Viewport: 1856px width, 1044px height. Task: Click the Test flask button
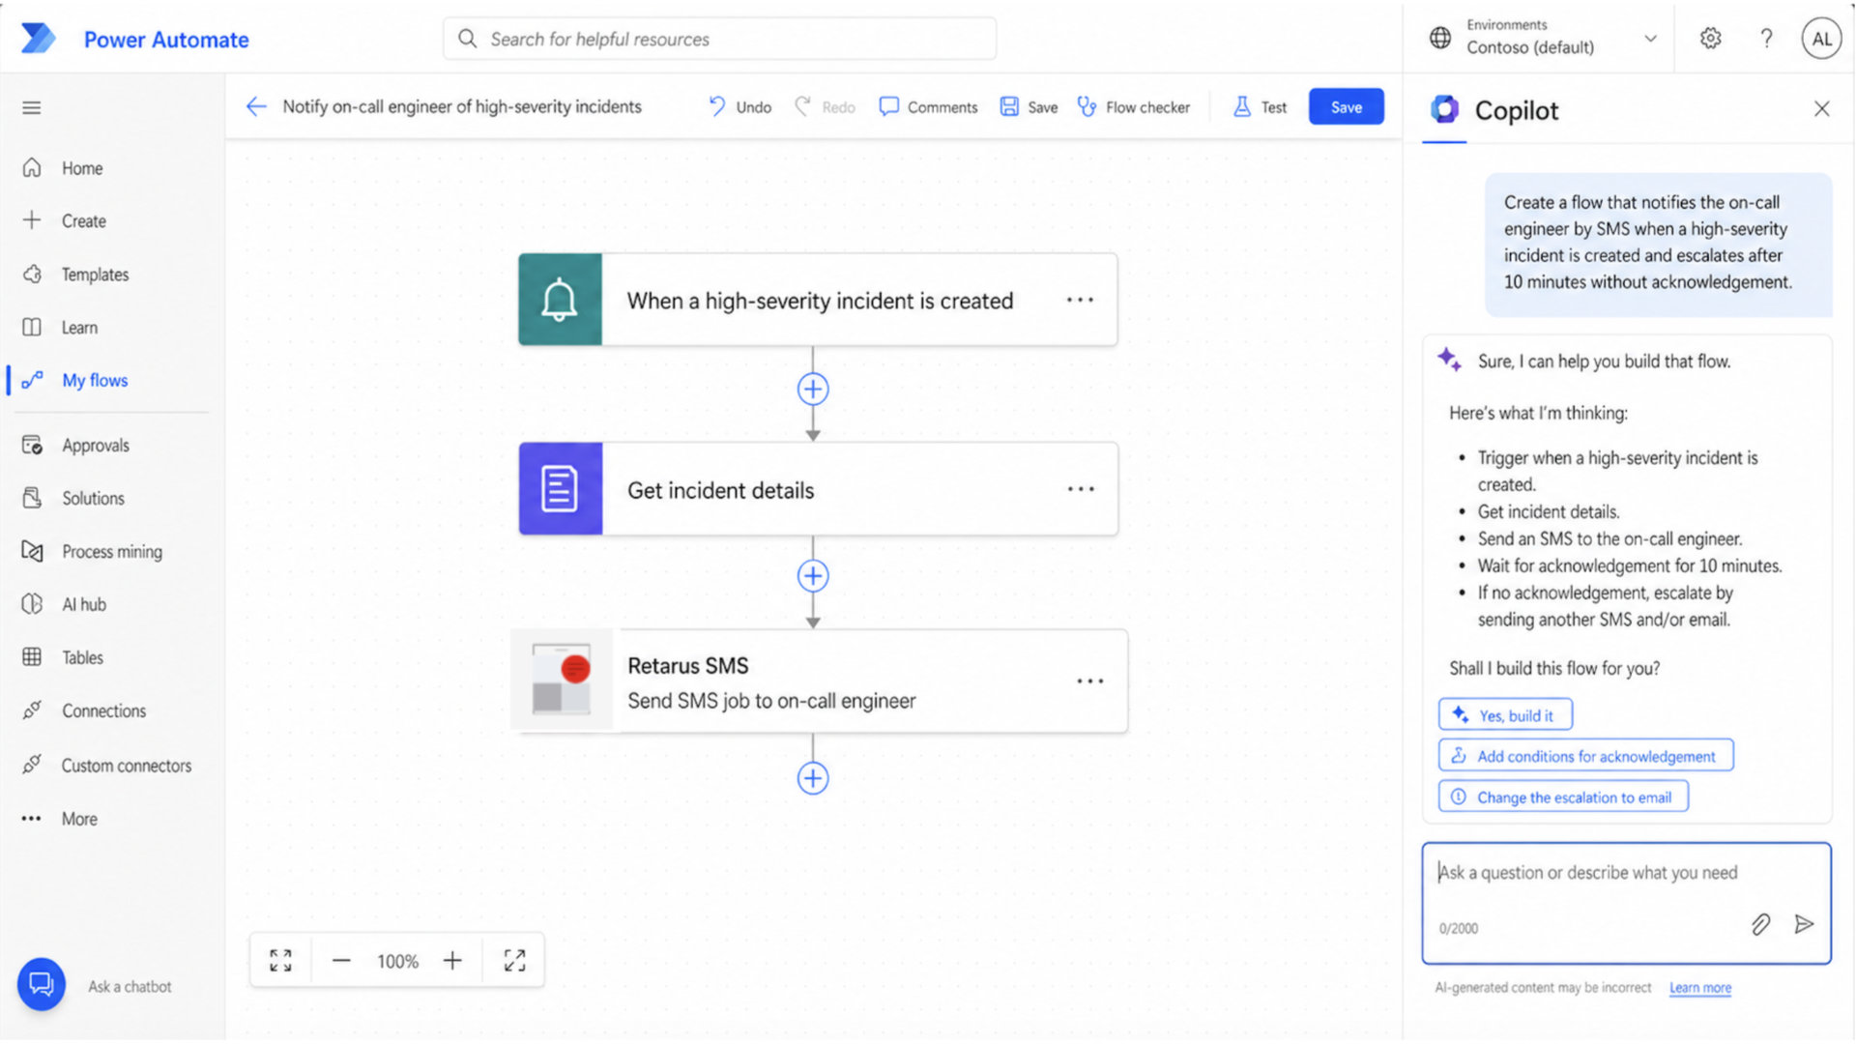click(x=1260, y=106)
